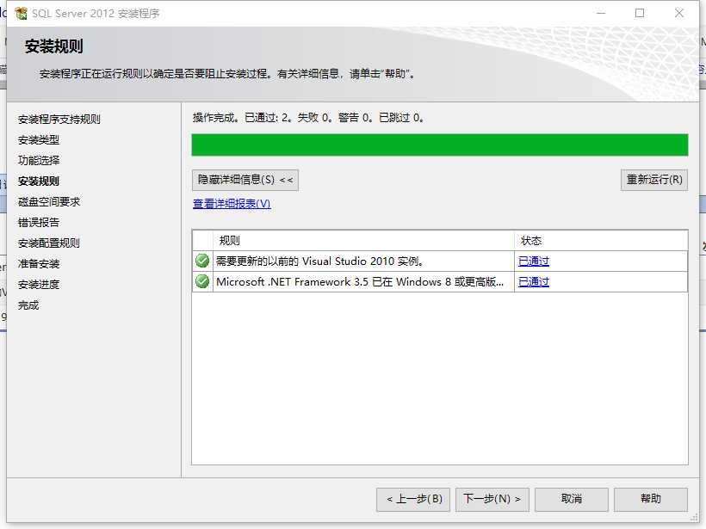Click the green rule check progress bar
This screenshot has height=529, width=706.
coord(440,145)
